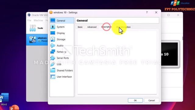
Task: Open the Audio speaker icon
Action: [53, 46]
